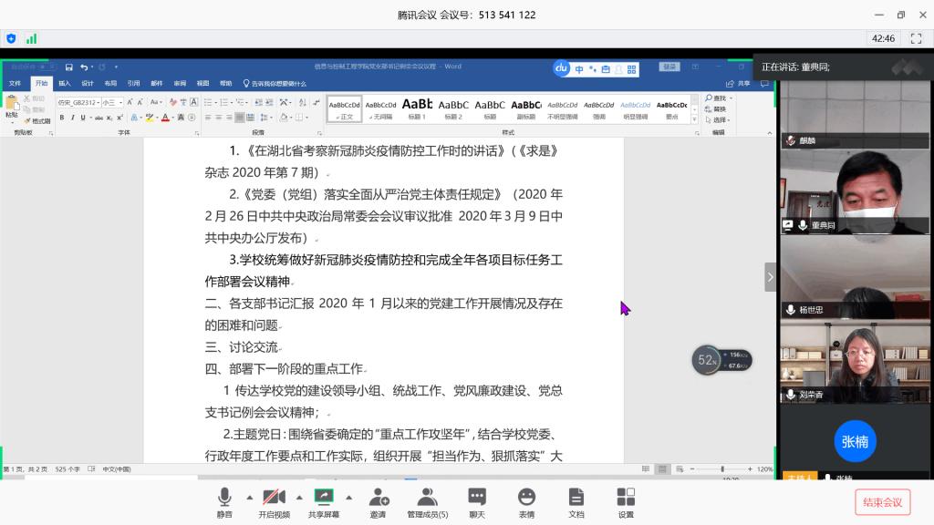Open the Layout (布局) ribbon tab

click(x=110, y=84)
